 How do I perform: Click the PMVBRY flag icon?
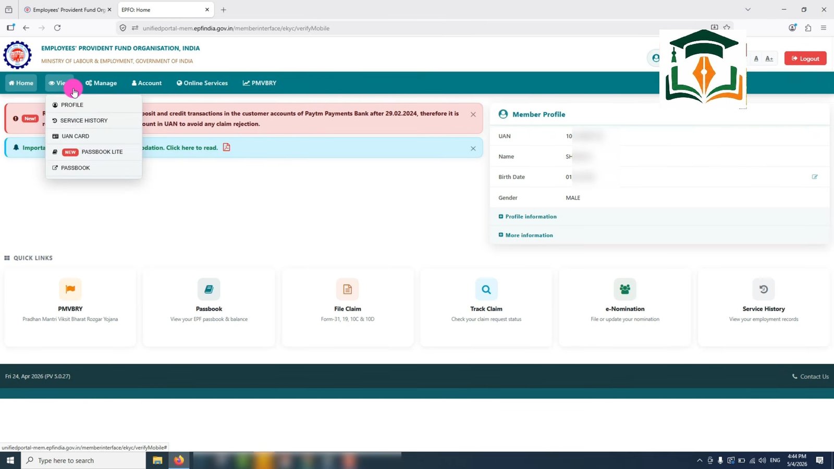(70, 289)
